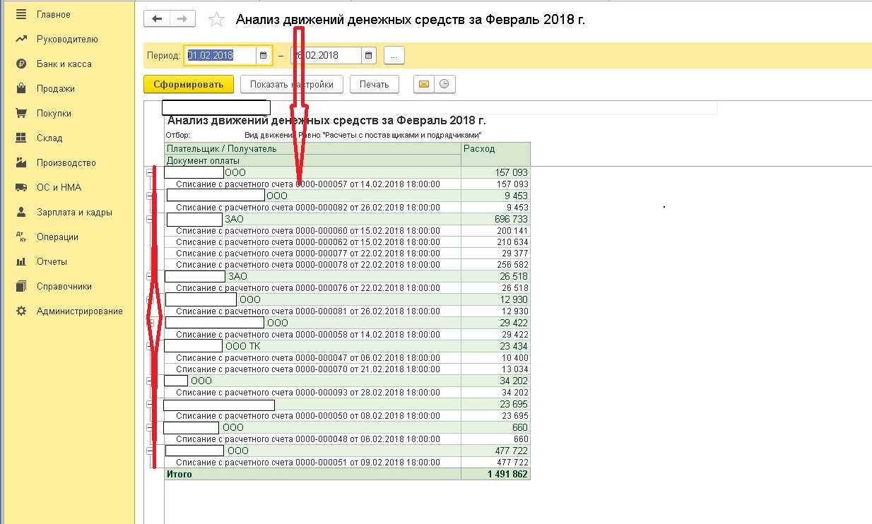Select amount cell 10 400
This screenshot has height=524, width=872.
[x=495, y=357]
